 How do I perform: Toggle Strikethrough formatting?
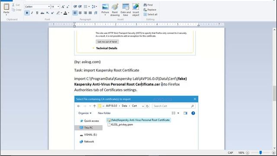42,13
